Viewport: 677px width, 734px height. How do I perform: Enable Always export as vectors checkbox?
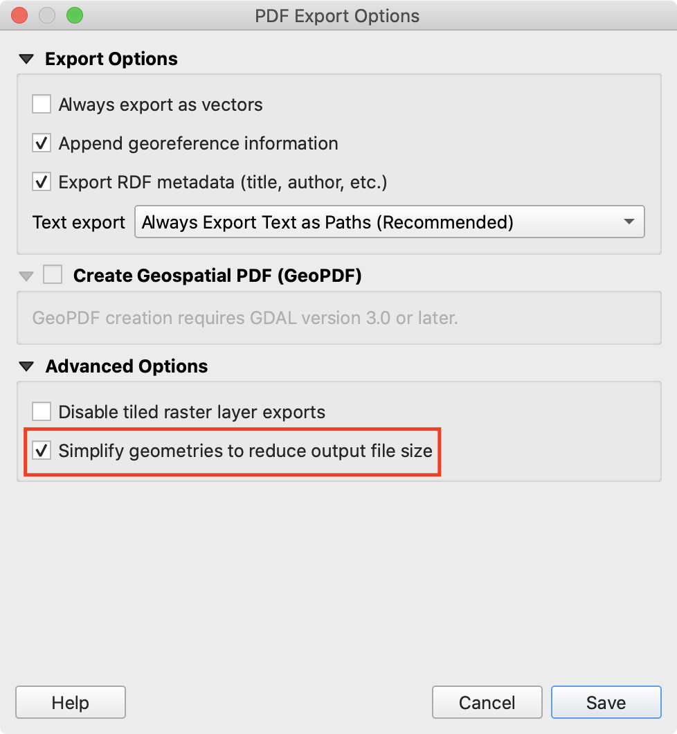(42, 105)
